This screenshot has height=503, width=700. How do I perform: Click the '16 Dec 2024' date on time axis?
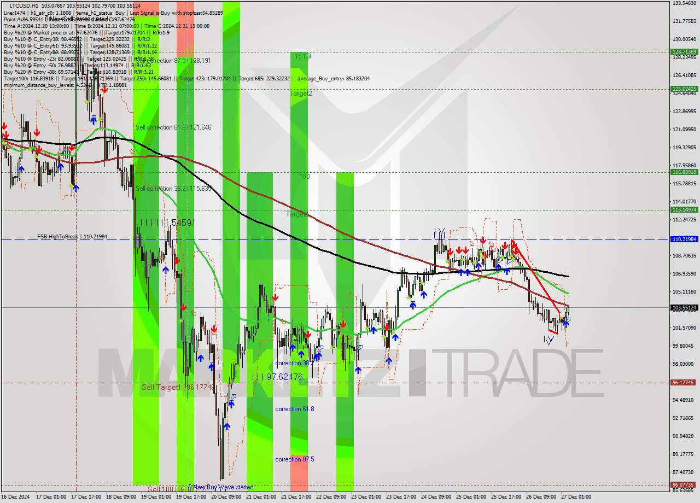coord(16,497)
